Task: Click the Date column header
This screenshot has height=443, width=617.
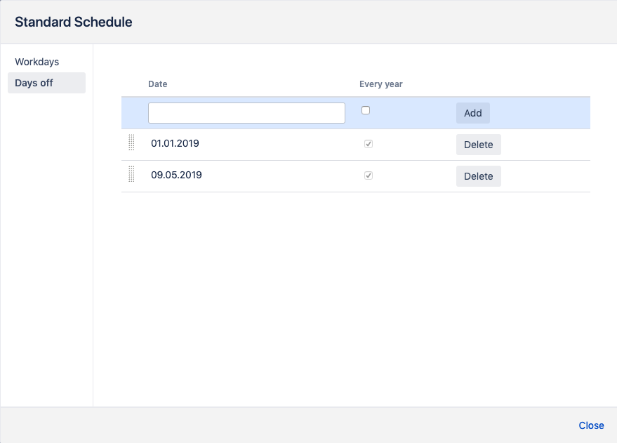Action: coord(158,84)
